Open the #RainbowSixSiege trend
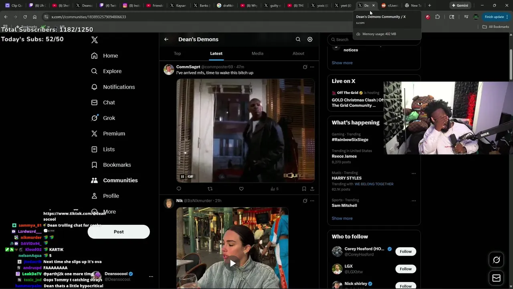Image resolution: width=513 pixels, height=289 pixels. pos(350,140)
